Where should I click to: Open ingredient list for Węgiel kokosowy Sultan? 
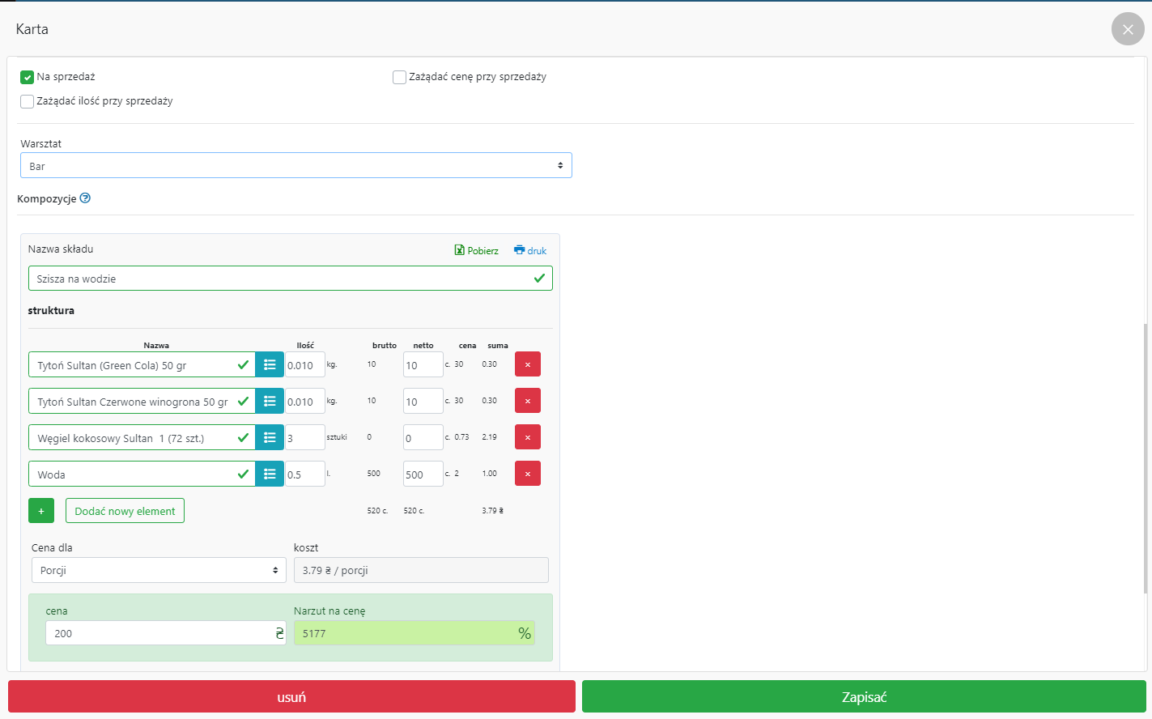[x=270, y=437]
